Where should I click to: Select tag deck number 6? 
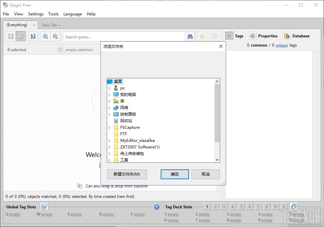[250, 206]
